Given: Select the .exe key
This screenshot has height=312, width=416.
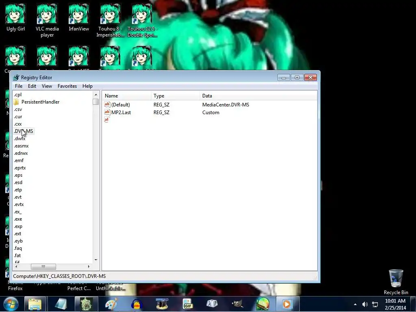Looking at the screenshot, I should 18,219.
